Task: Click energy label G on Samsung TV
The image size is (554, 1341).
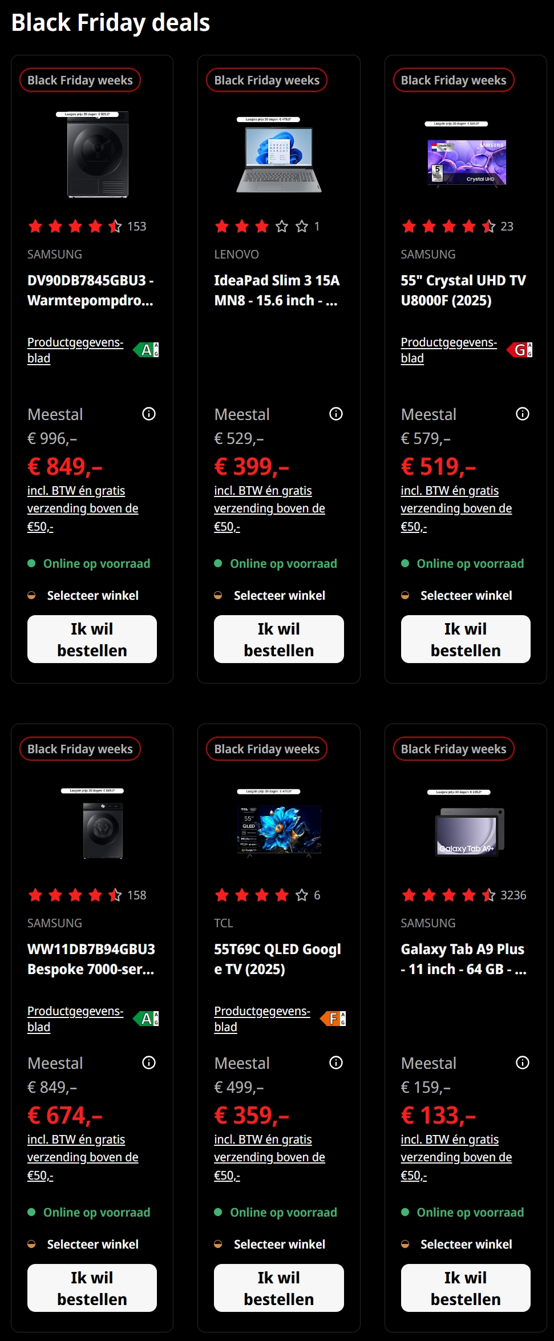Action: (x=520, y=350)
